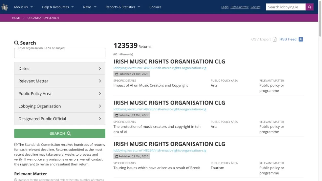Screen dimensions: 322x181
Task: Click Published 21 Oct badge of return 148296
Action: [132, 74]
